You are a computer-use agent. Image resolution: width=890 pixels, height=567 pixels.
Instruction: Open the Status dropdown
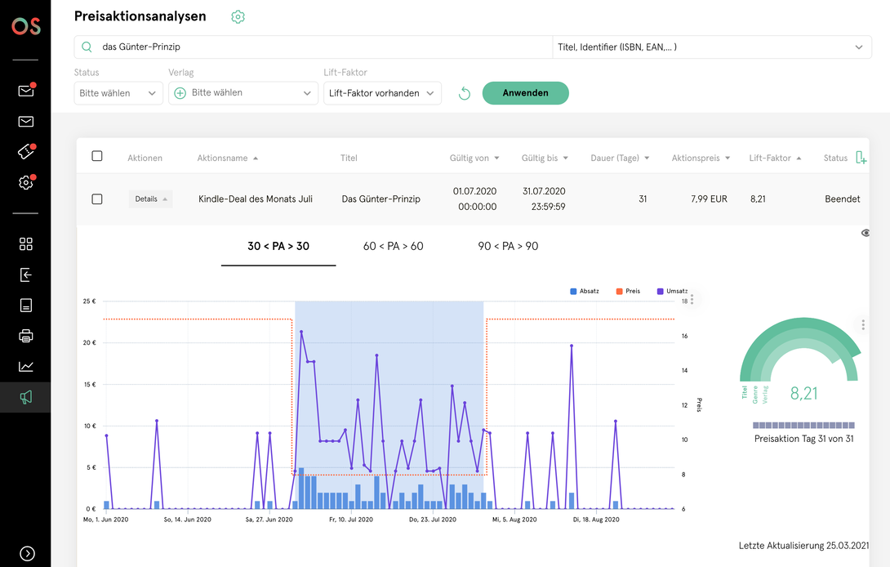118,93
